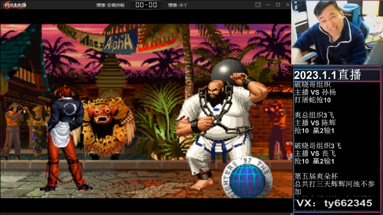Click the right player name ending in 小丫
This screenshot has height=215, width=383.
(x=178, y=5)
